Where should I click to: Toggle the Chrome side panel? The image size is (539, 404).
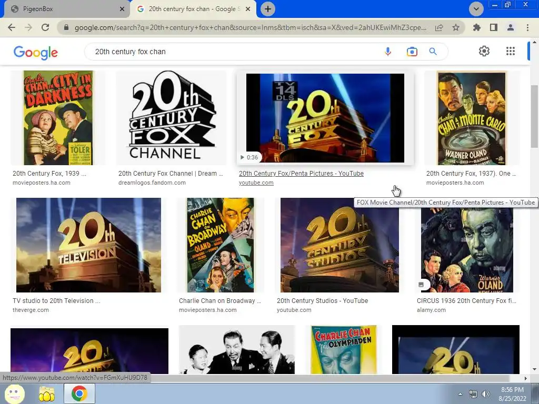pyautogui.click(x=494, y=27)
